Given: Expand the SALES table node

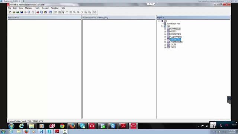Looking at the screenshot, I should click(165, 45).
